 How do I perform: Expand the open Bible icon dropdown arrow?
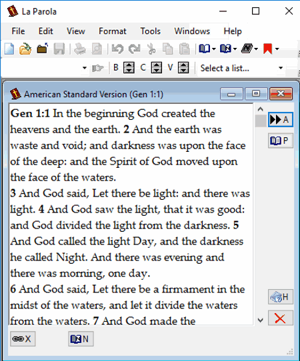point(214,49)
